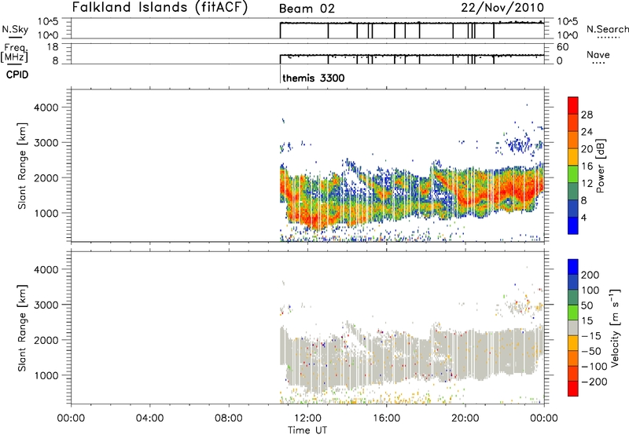This screenshot has height=435, width=629.
Task: Click the velocity panel 'Slant Range [km]' label
Action: [22, 328]
